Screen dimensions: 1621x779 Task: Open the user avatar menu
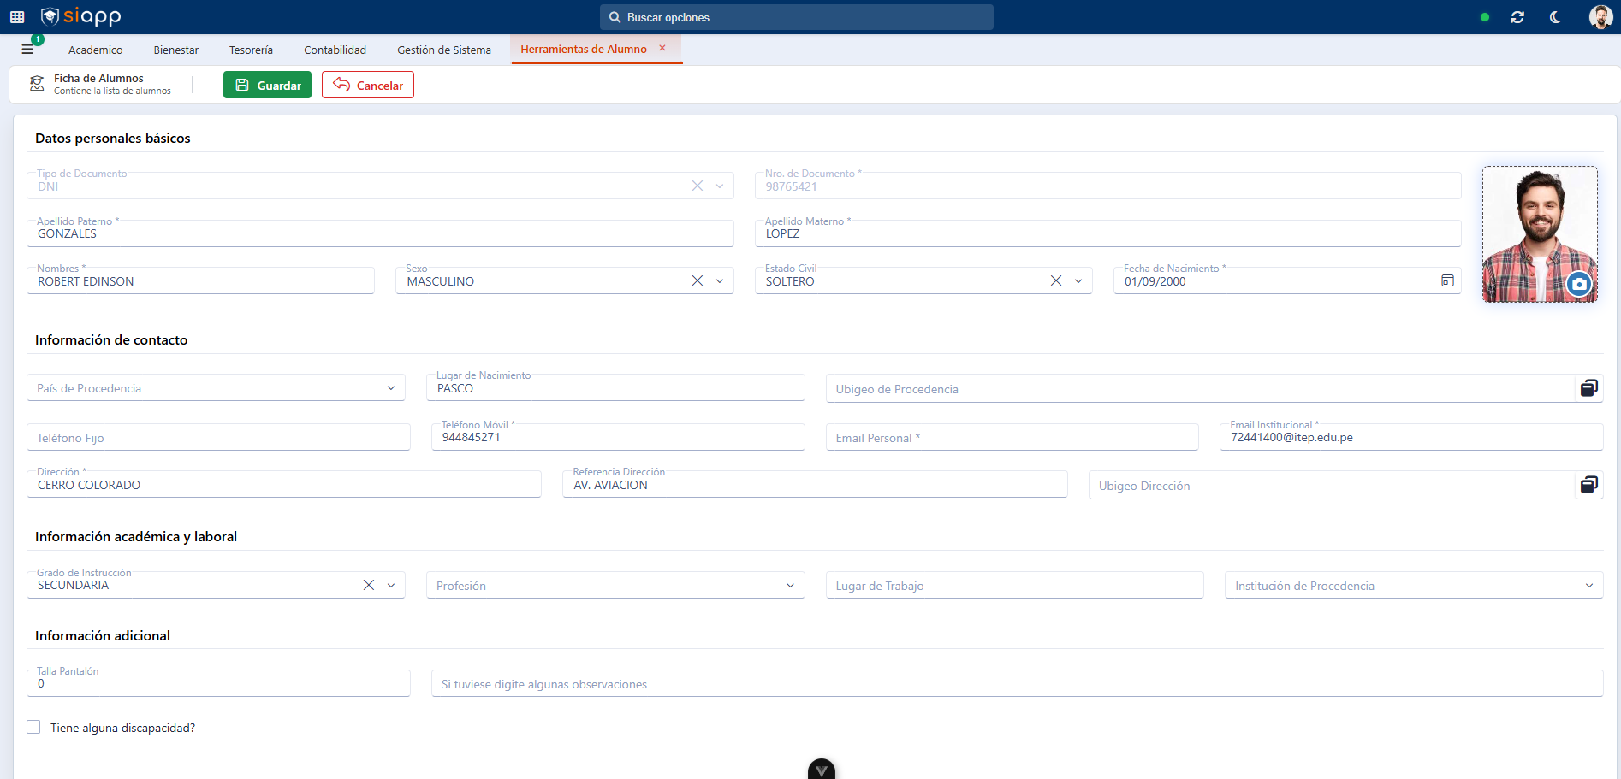[x=1600, y=17]
